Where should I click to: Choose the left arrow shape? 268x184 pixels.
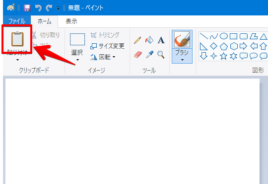(254, 46)
